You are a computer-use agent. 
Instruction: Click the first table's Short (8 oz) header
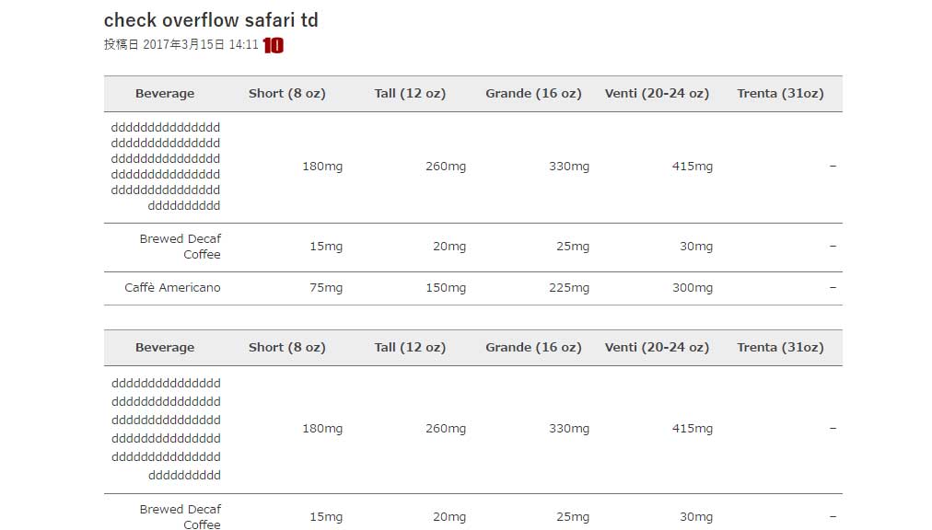(287, 93)
